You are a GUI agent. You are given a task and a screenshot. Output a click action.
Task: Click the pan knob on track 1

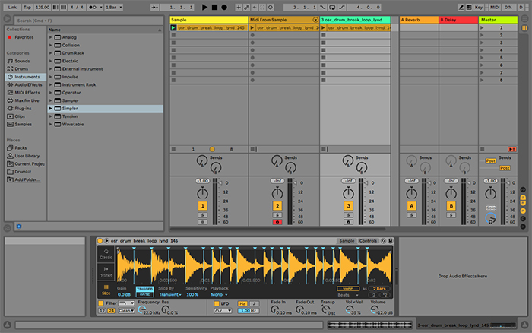coord(203,193)
